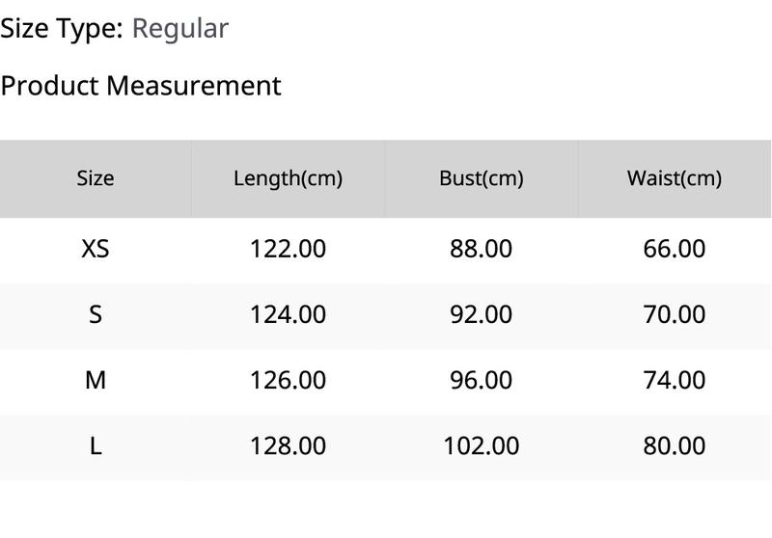
Task: Click the M length value 126.00
Action: 288,380
